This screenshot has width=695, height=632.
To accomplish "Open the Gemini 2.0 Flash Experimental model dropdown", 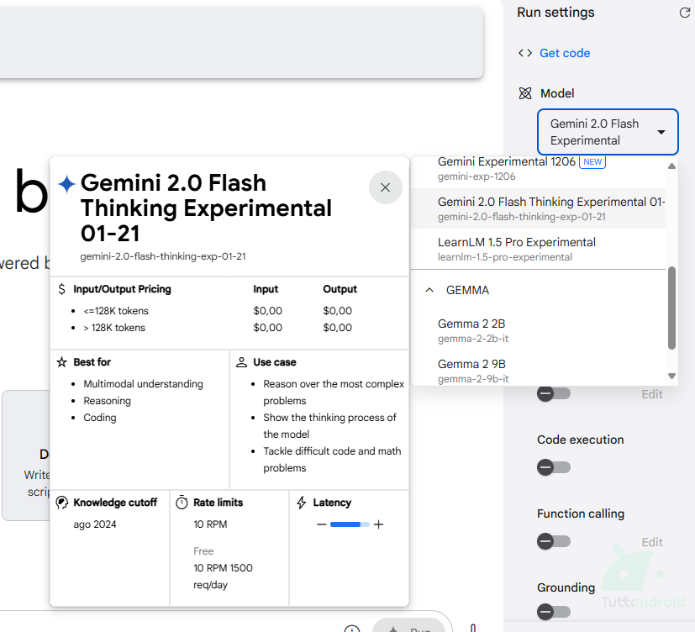I will click(608, 132).
